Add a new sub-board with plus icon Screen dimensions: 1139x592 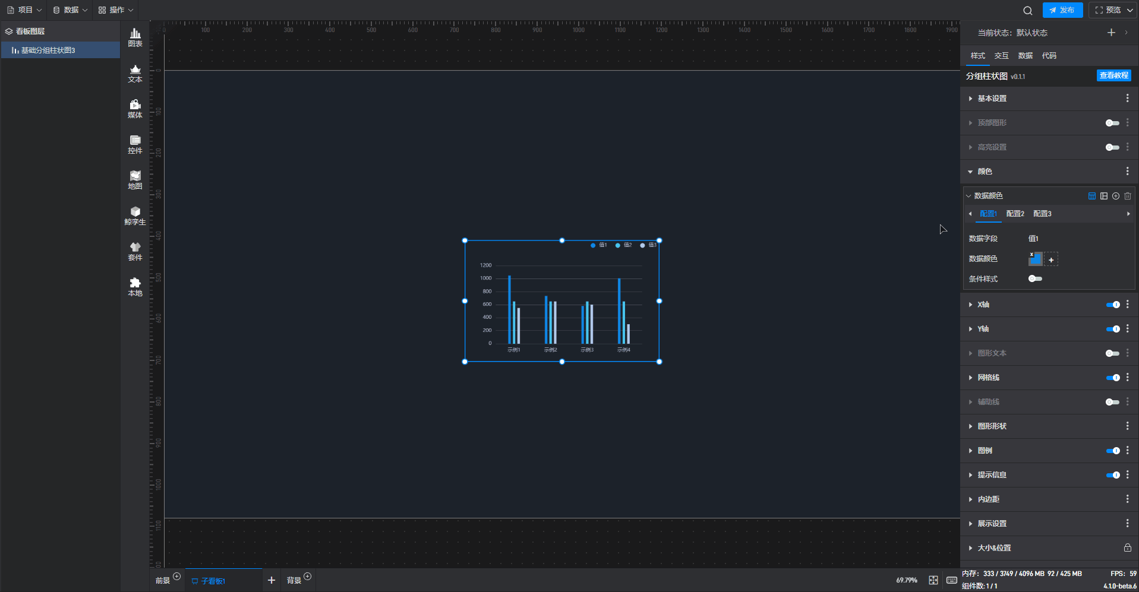coord(272,580)
